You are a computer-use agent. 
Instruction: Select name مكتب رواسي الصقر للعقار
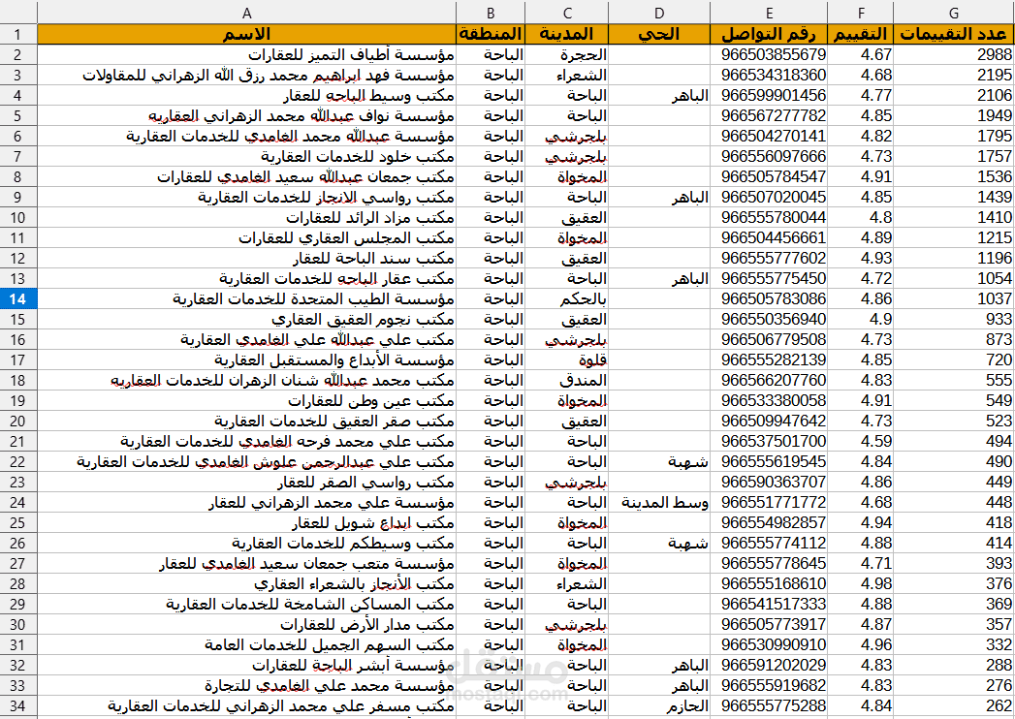[246, 483]
